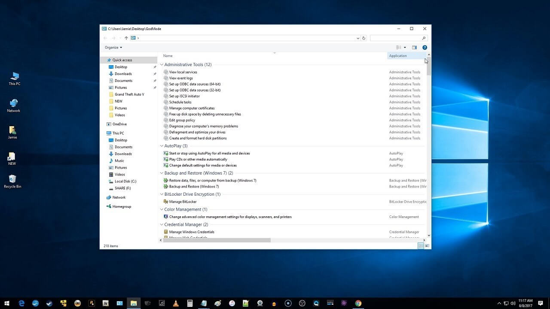Open the taskbar clock and date

[526, 303]
